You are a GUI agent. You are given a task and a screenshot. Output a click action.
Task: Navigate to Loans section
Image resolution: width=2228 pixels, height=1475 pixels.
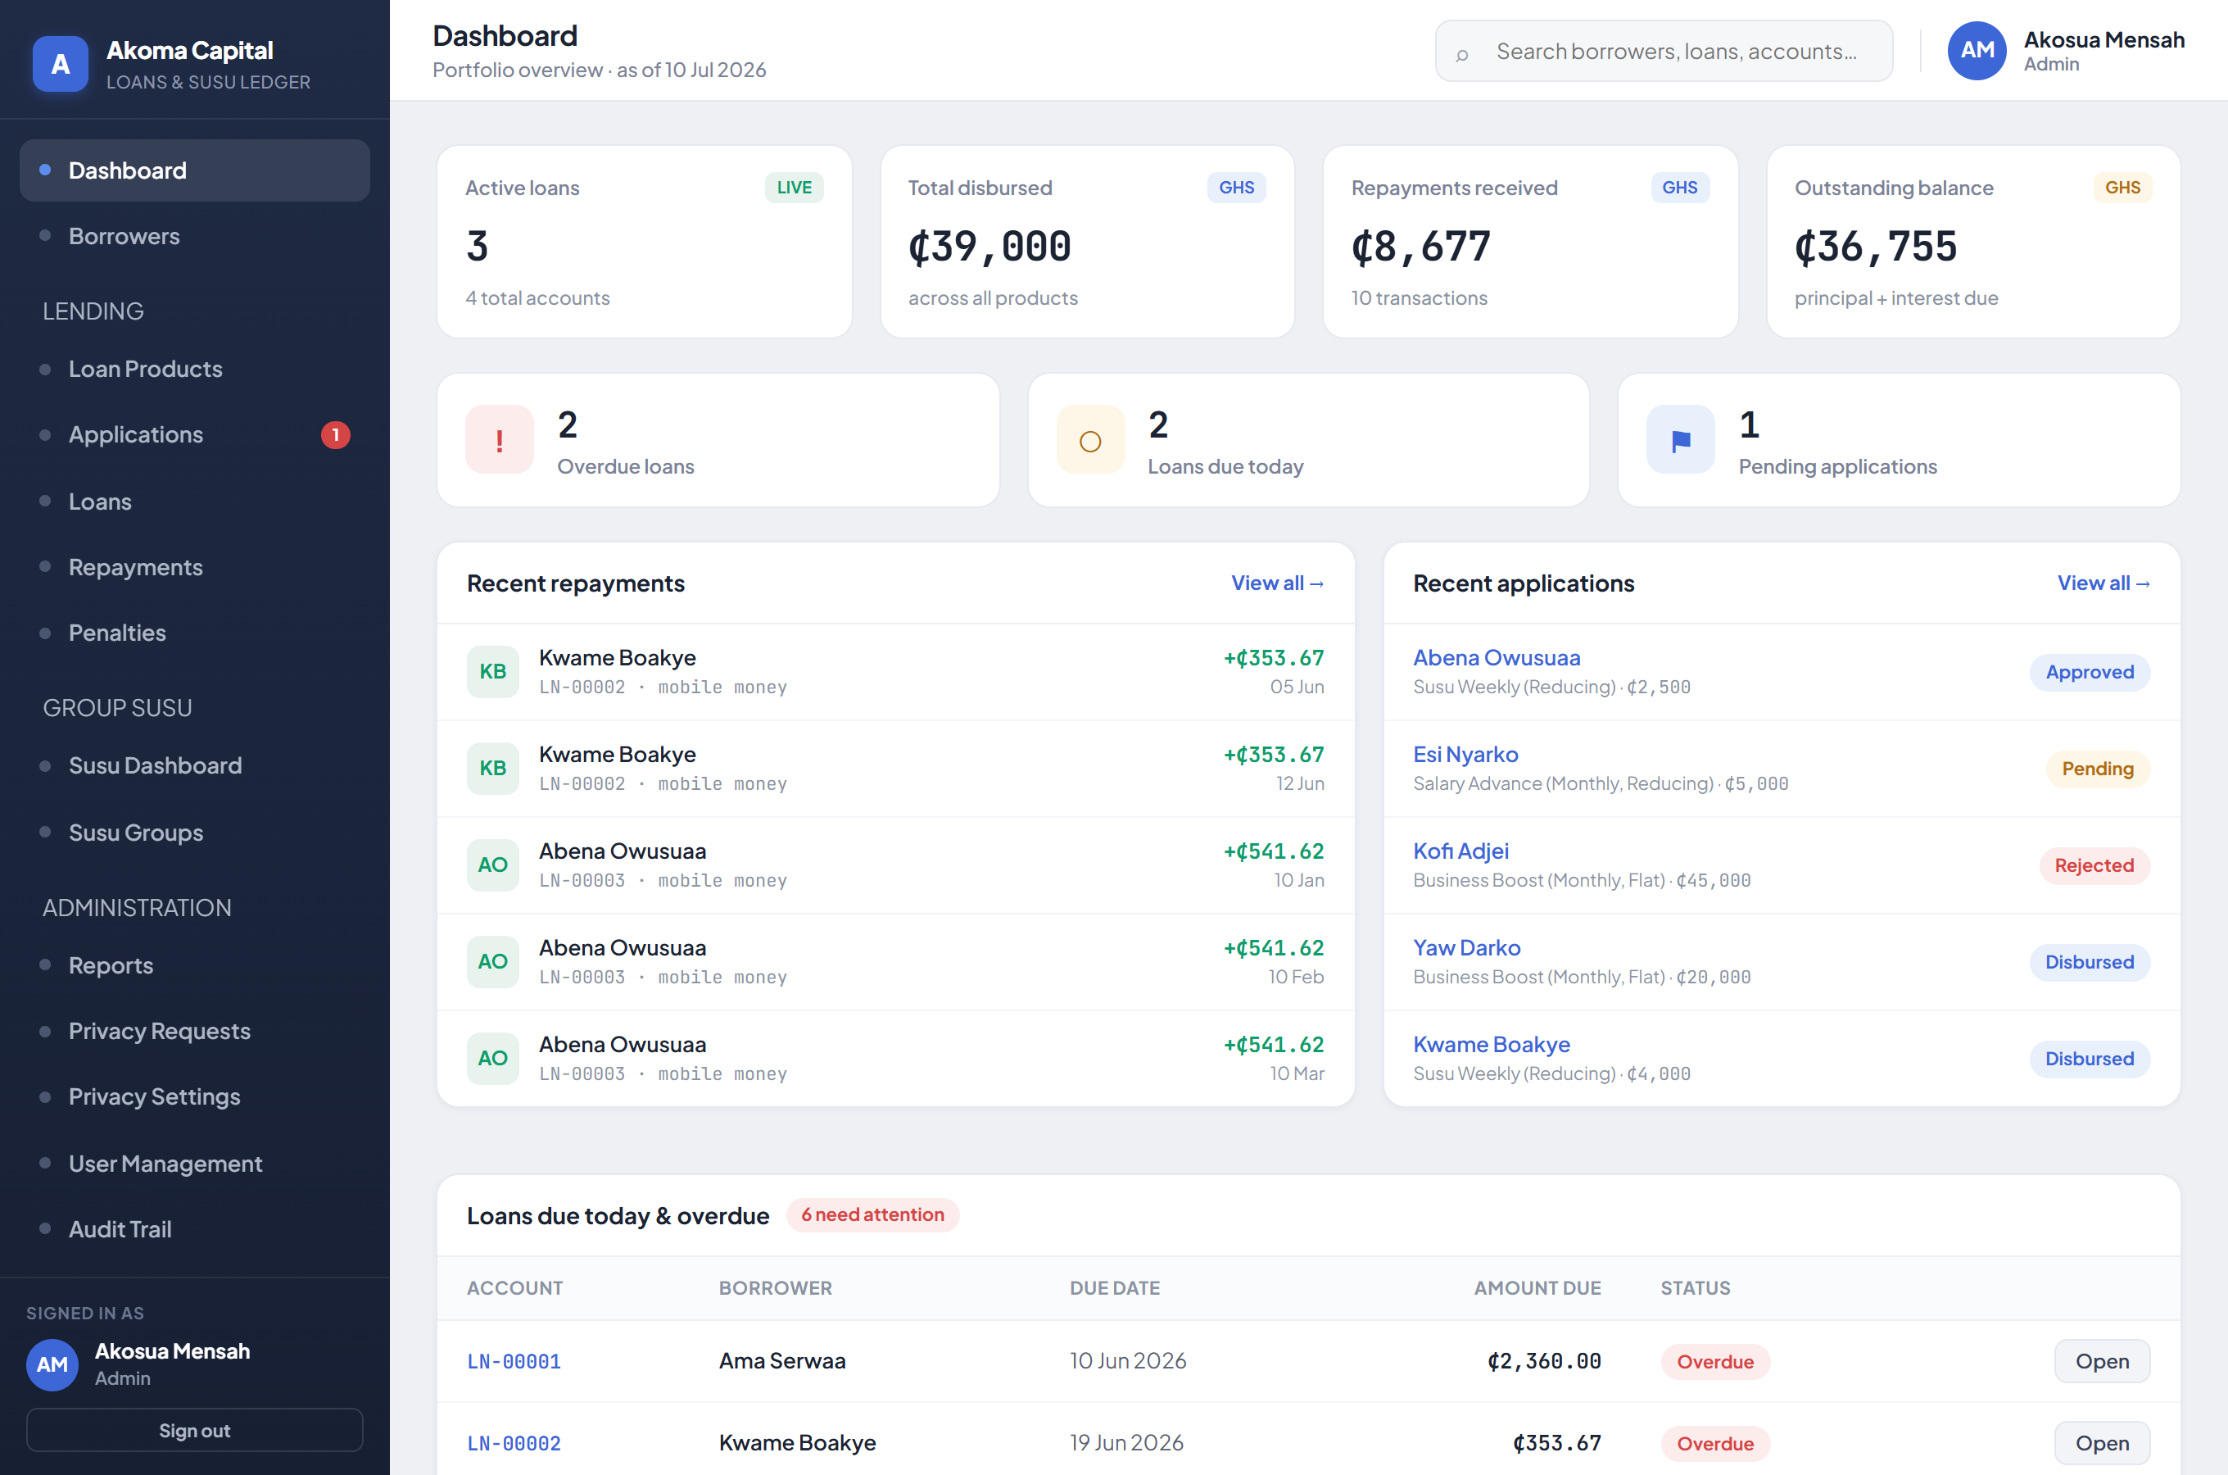tap(195, 501)
